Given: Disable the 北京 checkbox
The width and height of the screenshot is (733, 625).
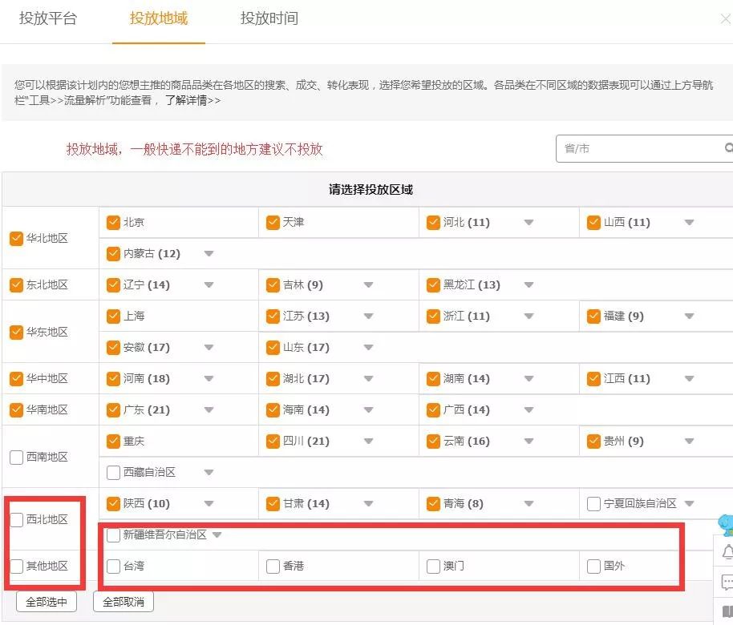Looking at the screenshot, I should [x=113, y=222].
